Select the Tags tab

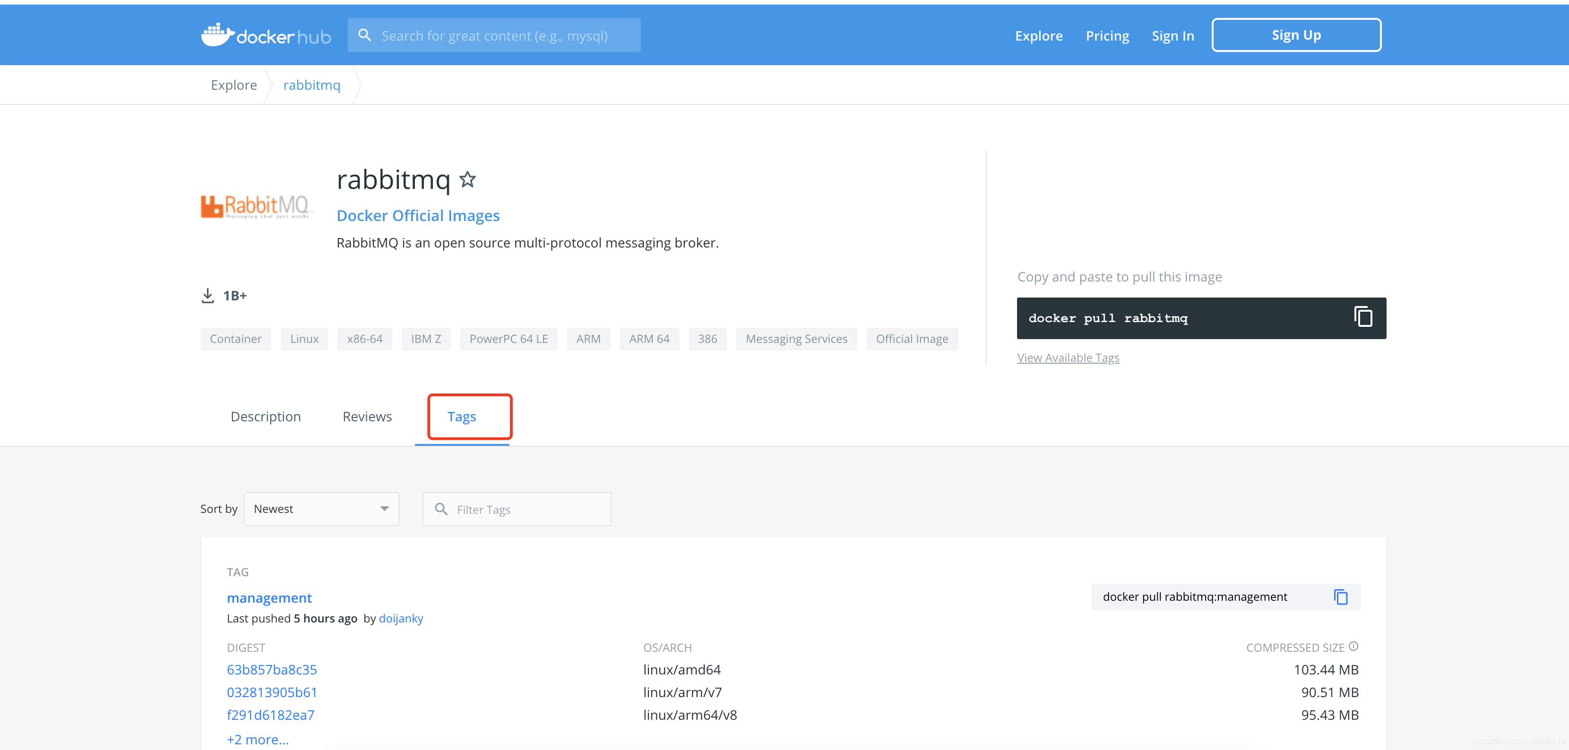(462, 417)
